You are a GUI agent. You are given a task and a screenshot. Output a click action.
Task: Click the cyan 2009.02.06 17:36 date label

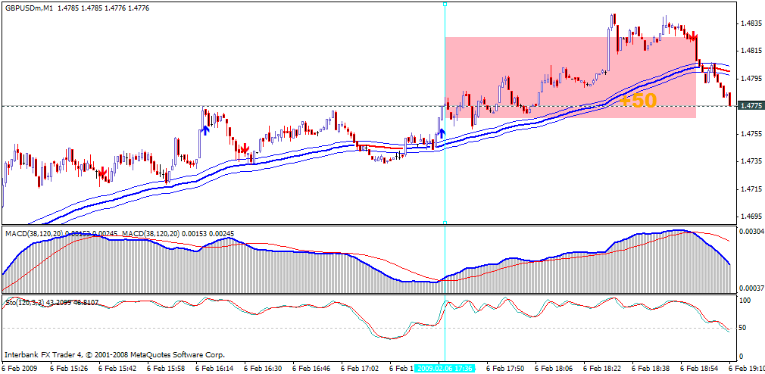pyautogui.click(x=445, y=369)
